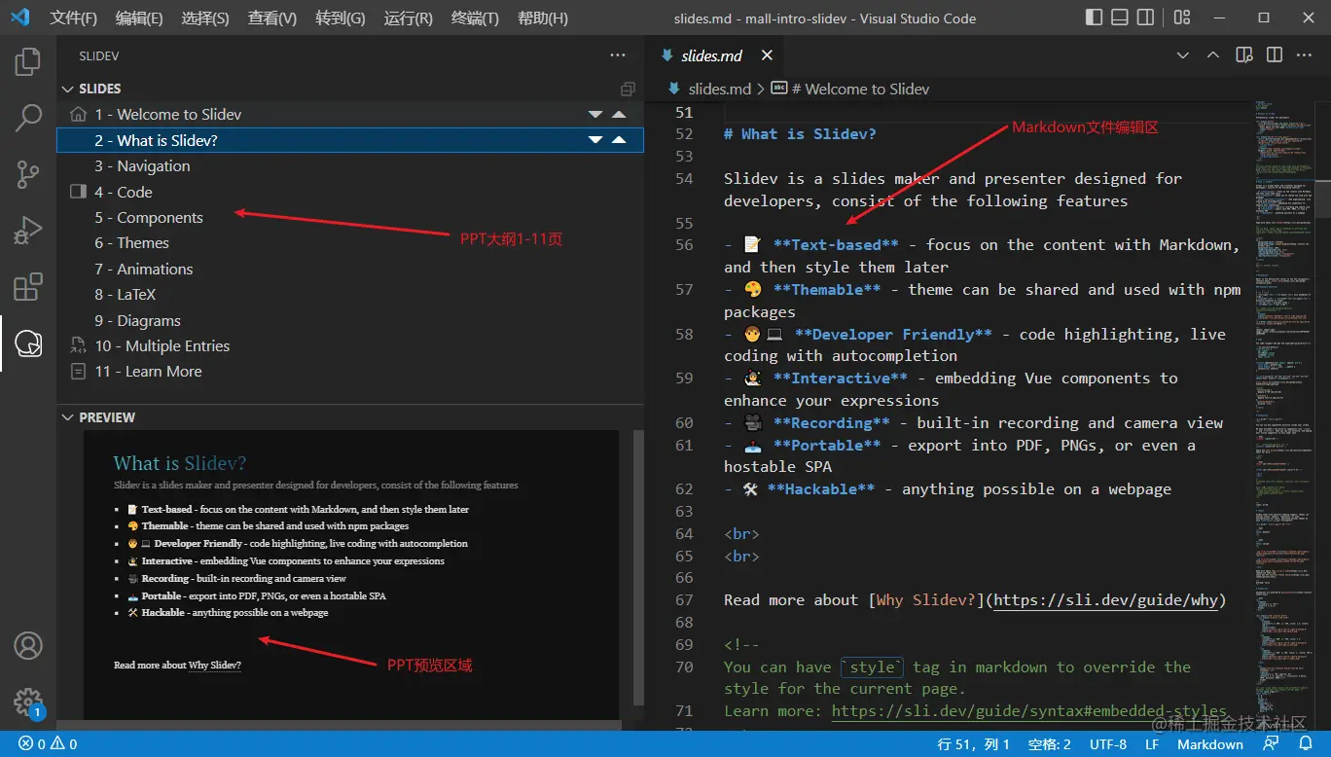Open the 运行(R) menu

click(x=409, y=18)
